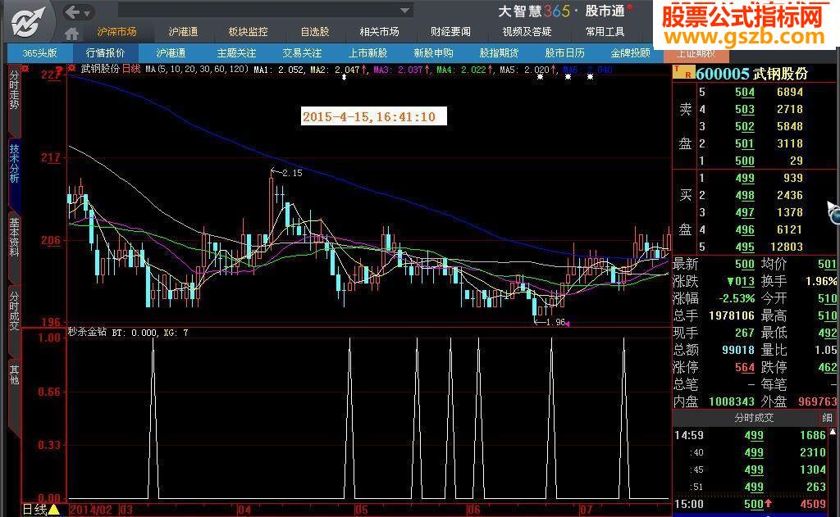This screenshot has height=517, width=840.
Task: Switch to the 上市新股 tab
Action: (368, 53)
